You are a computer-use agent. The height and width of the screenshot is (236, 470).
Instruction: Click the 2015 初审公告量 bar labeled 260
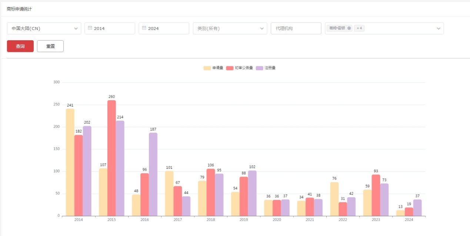[111, 158]
